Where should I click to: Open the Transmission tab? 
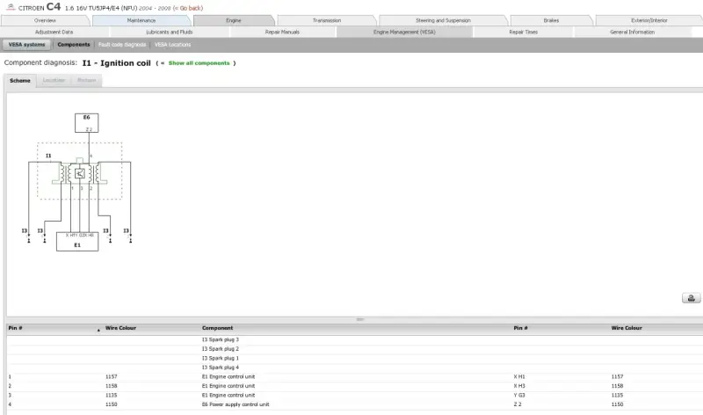click(327, 20)
